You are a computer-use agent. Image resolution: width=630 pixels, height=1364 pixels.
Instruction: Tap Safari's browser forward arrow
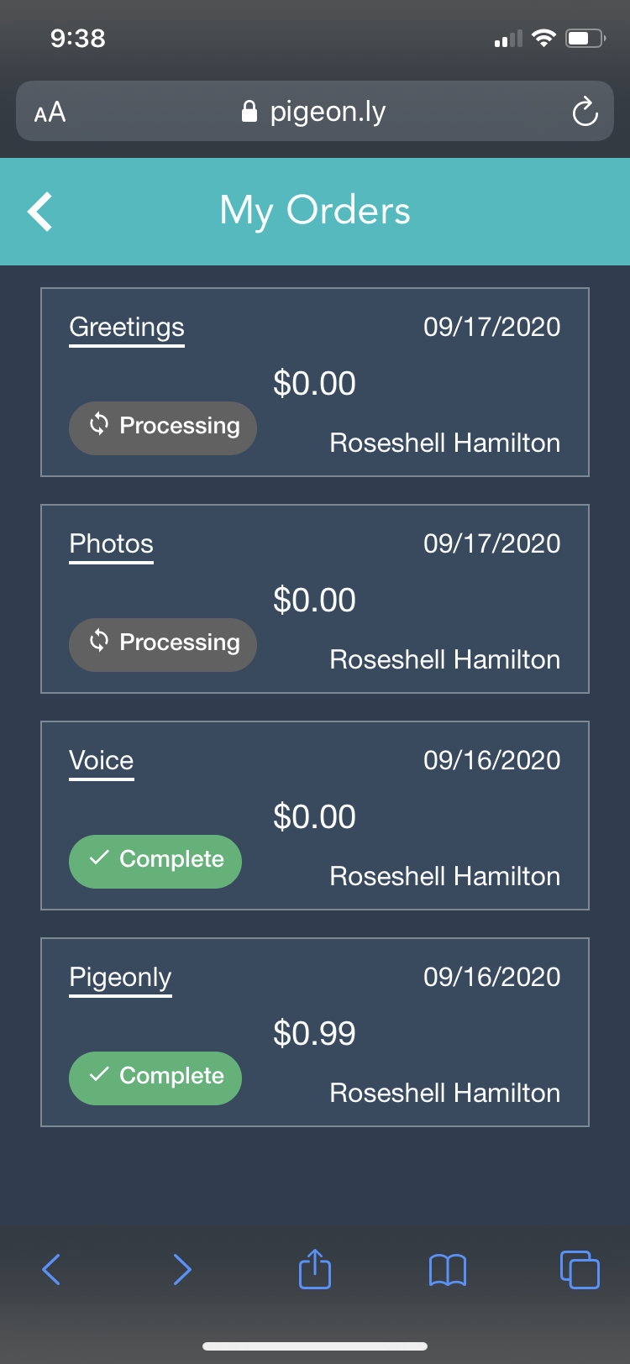[182, 1269]
